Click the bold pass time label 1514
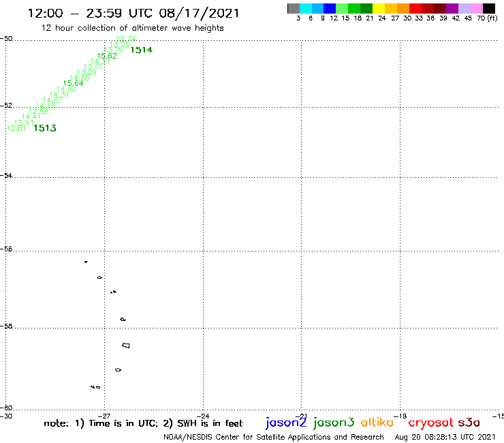This screenshot has height=443, width=504. (x=142, y=50)
